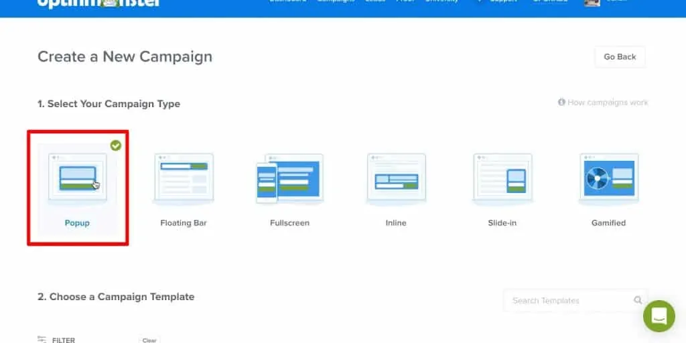Select the Popup campaign type

click(x=78, y=188)
